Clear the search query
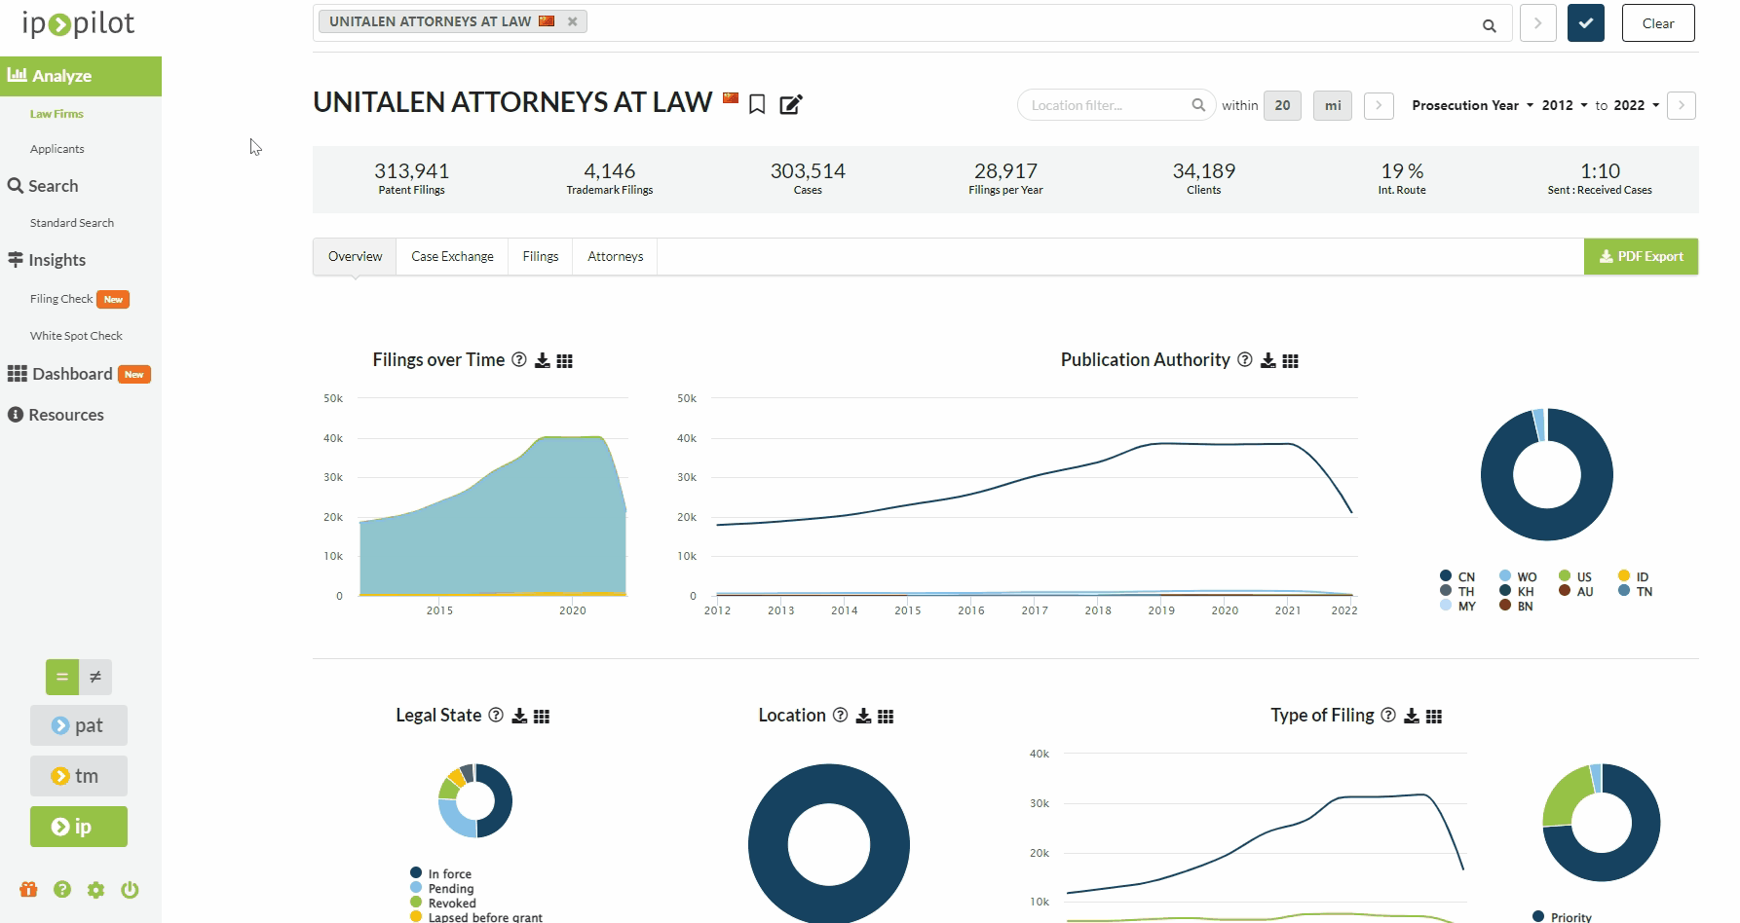 pyautogui.click(x=1657, y=23)
